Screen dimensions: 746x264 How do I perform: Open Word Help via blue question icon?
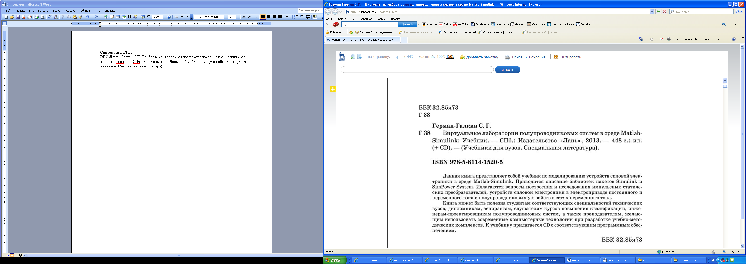tap(169, 17)
